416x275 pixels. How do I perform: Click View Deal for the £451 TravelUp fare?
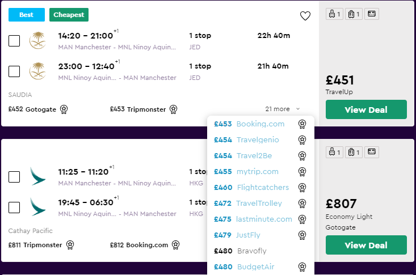point(366,109)
